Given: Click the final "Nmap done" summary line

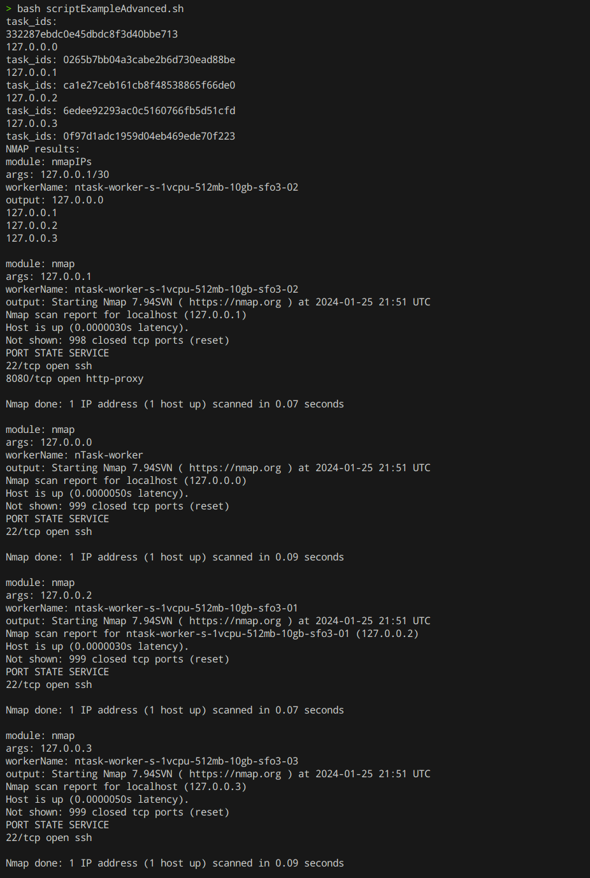Looking at the screenshot, I should 175,863.
